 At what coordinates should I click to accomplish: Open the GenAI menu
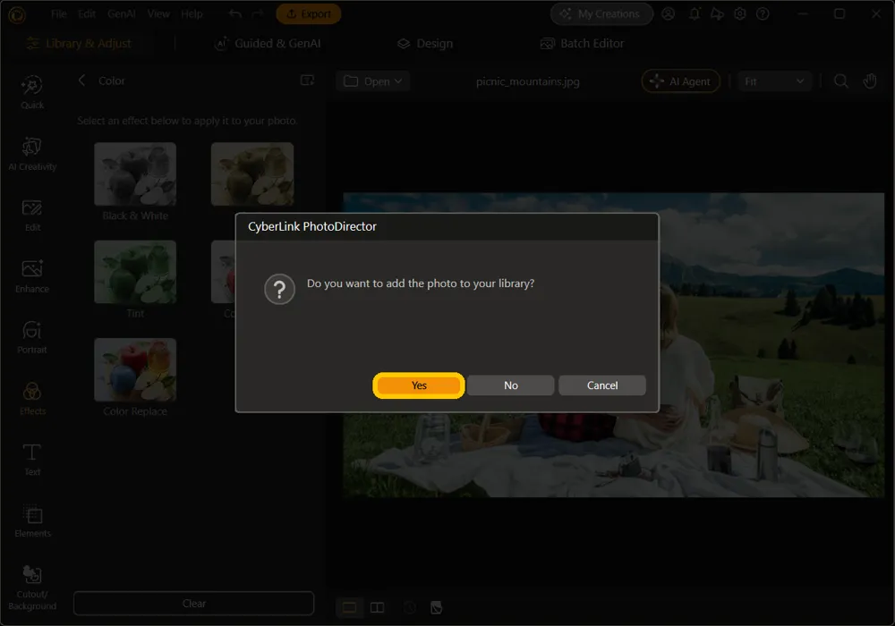[x=122, y=13]
